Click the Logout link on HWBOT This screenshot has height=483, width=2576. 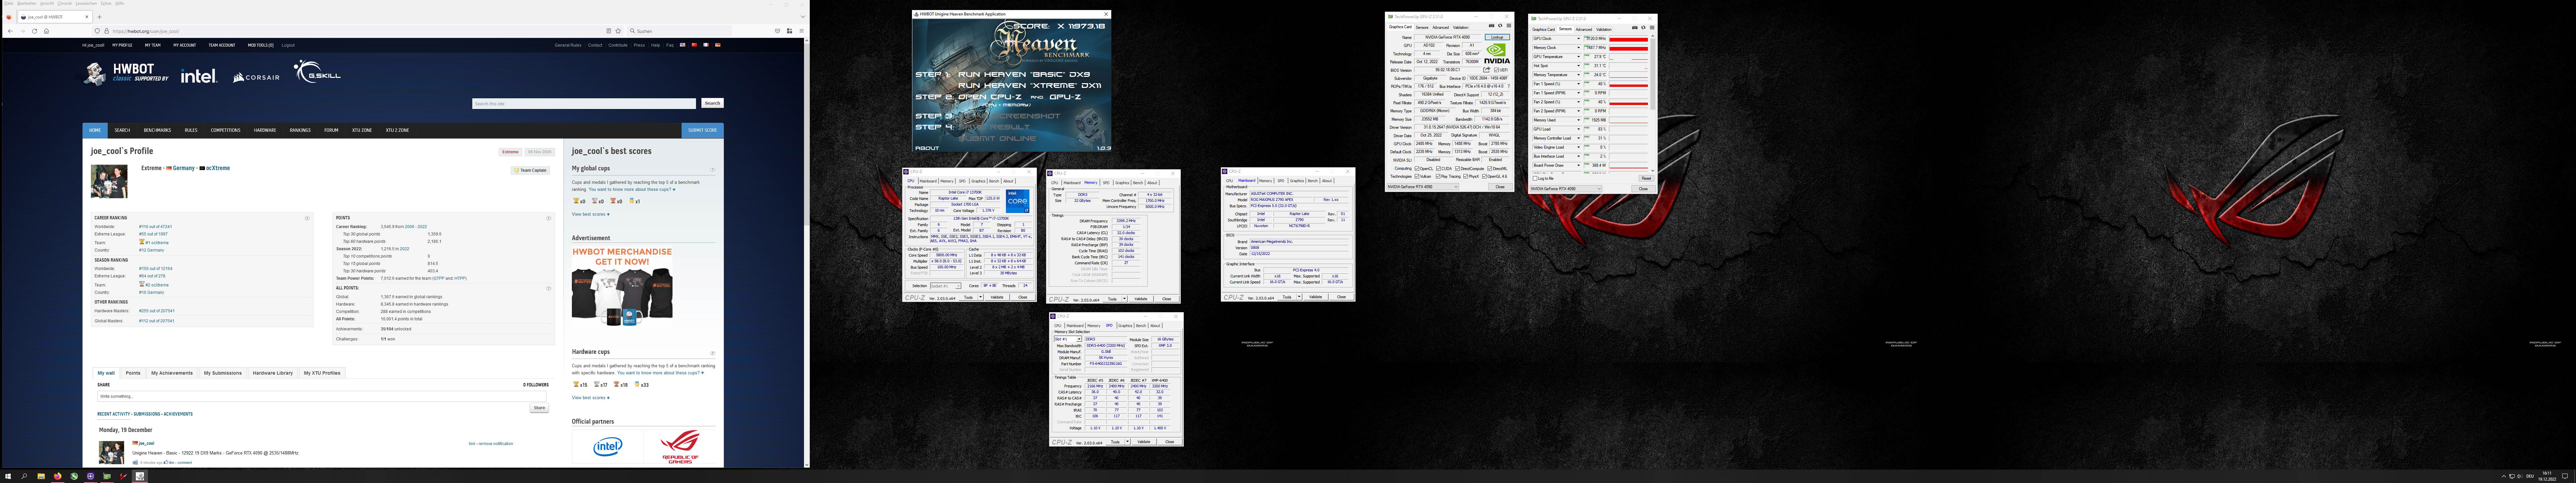[288, 45]
